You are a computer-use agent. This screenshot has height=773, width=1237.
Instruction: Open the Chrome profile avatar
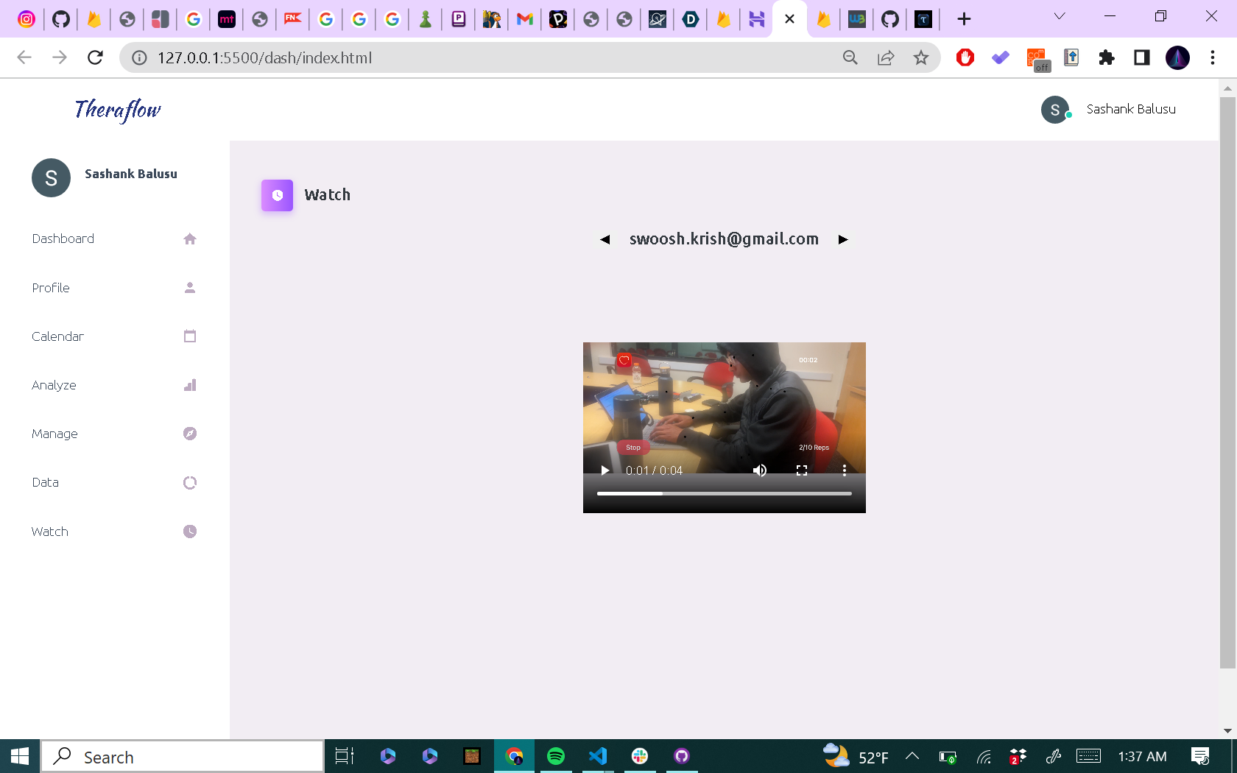click(x=1177, y=57)
